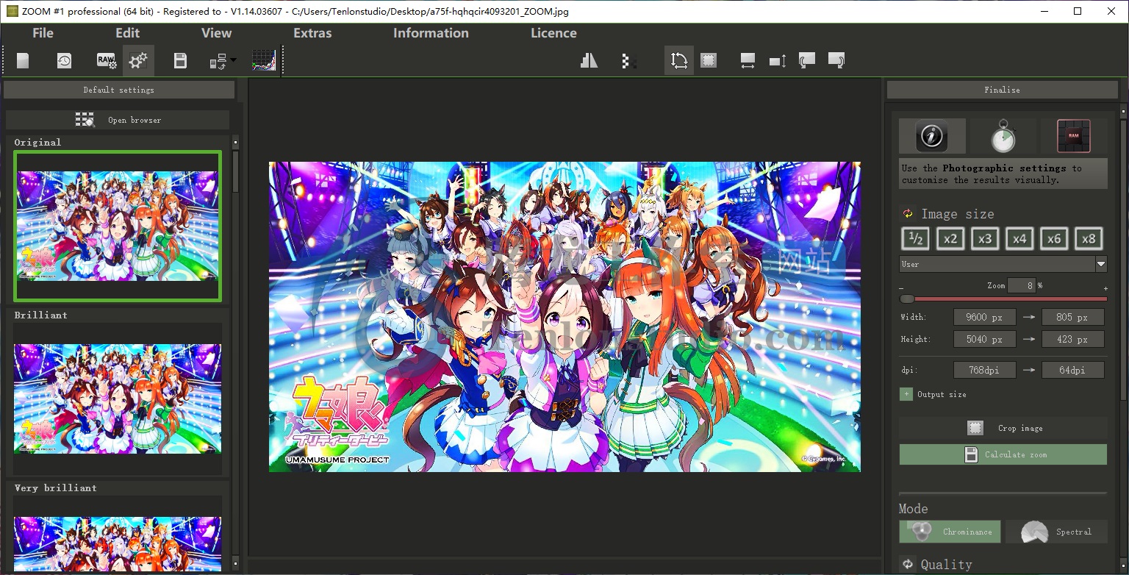Viewport: 1129px width, 575px height.
Task: Set image size to one half
Action: click(x=916, y=238)
